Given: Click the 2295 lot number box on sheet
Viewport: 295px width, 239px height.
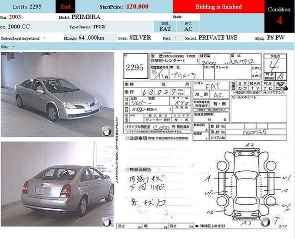Looking at the screenshot, I should (x=136, y=66).
